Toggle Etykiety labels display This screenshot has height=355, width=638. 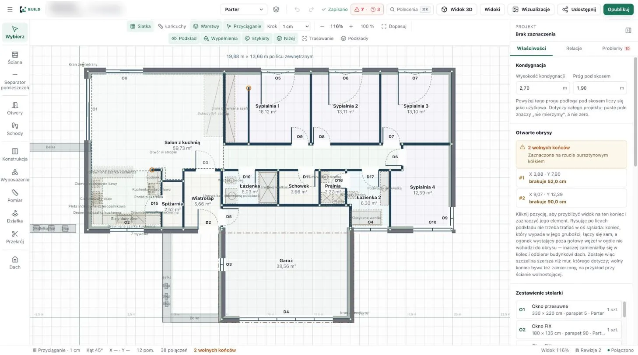click(257, 38)
